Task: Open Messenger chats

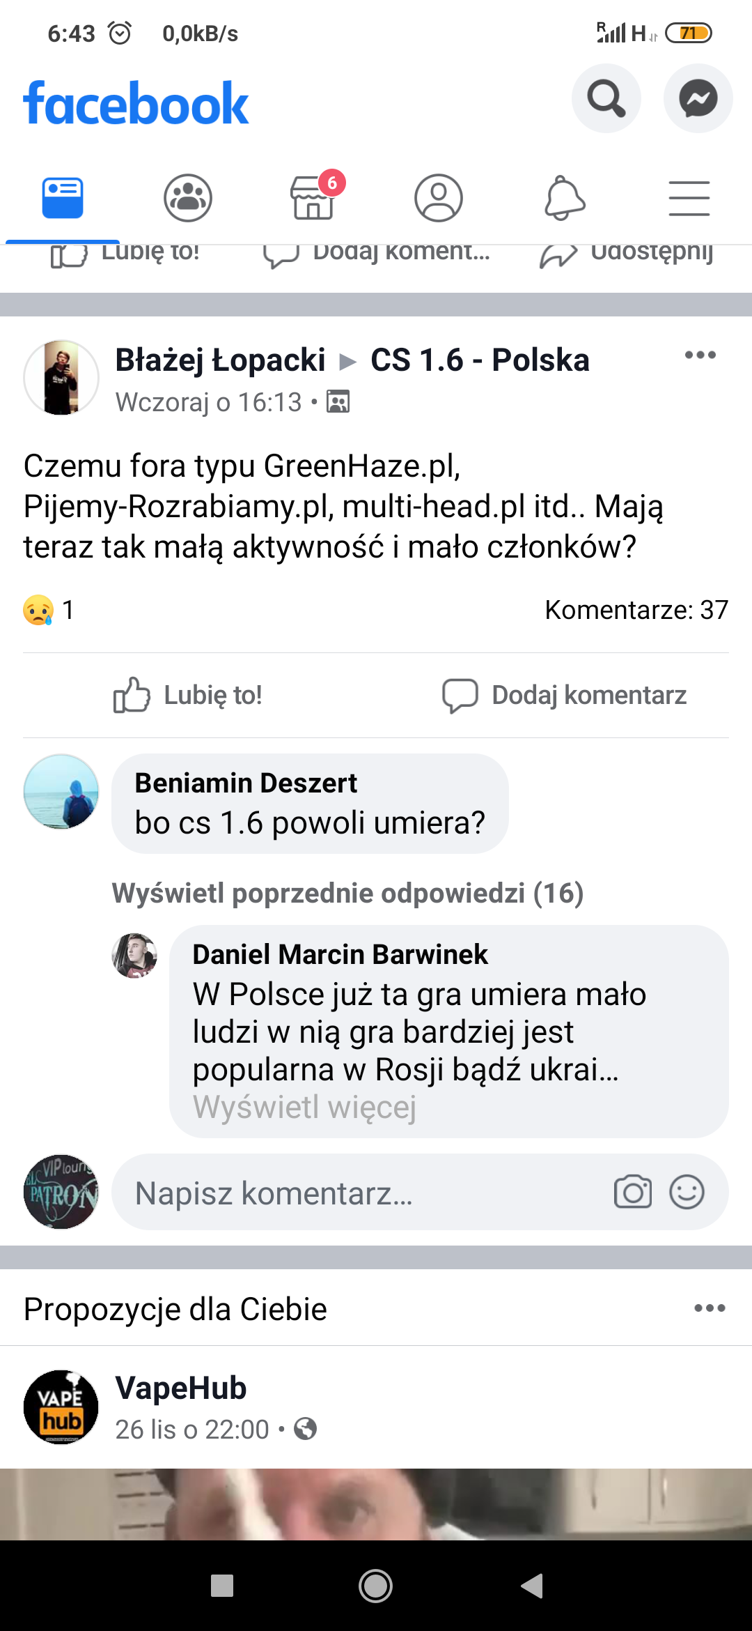Action: click(698, 98)
